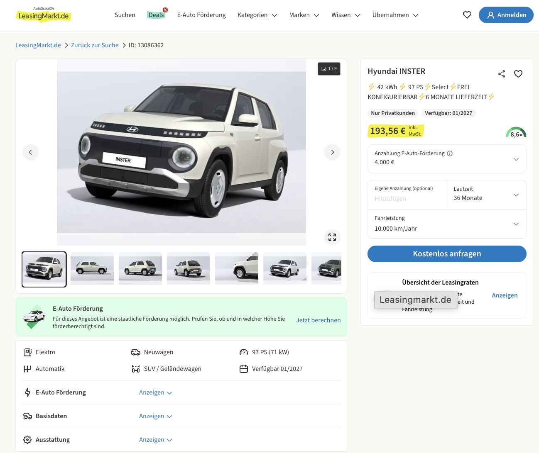Go to Suchen in top navigation
Screen dimensions: 539x453
click(125, 15)
